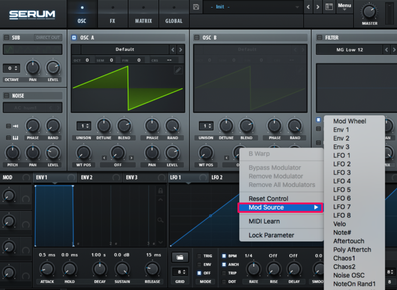The height and width of the screenshot is (290, 397).
Task: Choose next OSC A warp mode
Action: pos(131,158)
